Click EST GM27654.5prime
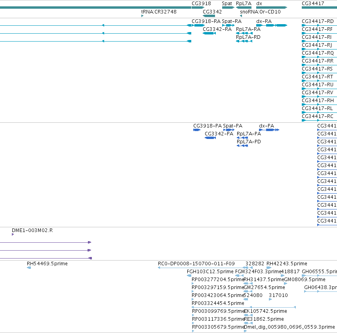Image resolution: width=337 pixels, height=333 pixels. (x=265, y=287)
